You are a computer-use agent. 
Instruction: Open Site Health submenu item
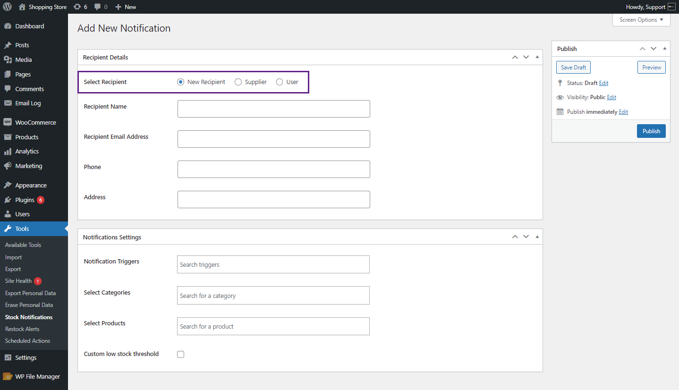tap(18, 281)
